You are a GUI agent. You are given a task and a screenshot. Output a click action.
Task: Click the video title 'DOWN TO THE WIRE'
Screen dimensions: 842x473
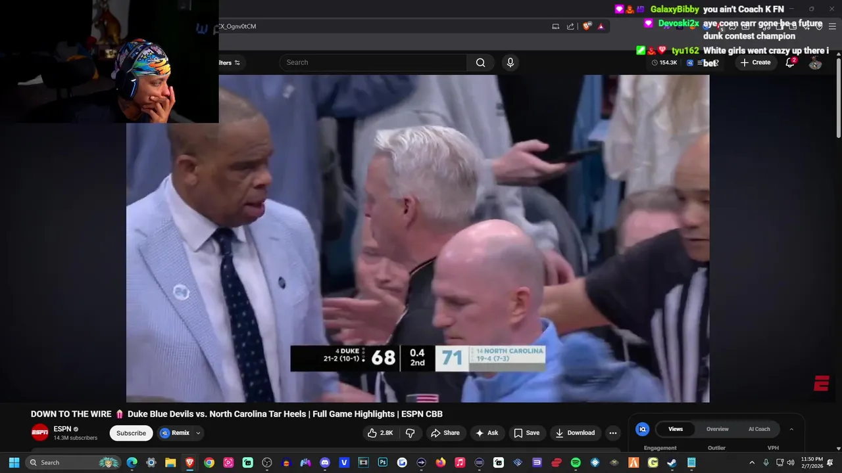pos(237,414)
